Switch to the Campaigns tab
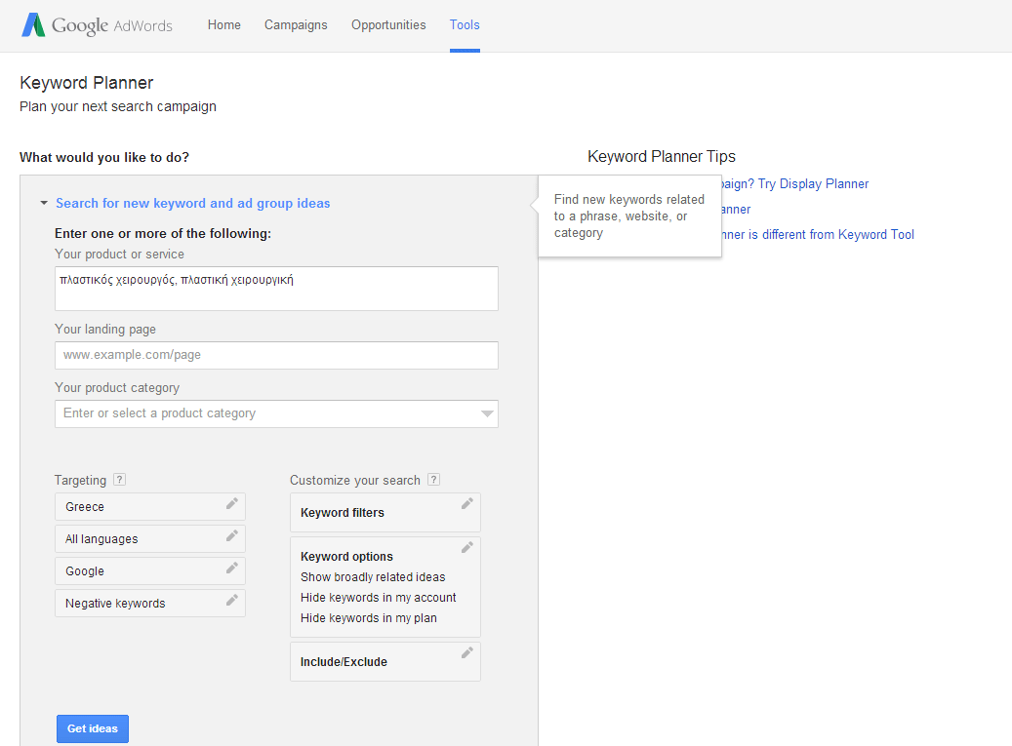 (296, 25)
